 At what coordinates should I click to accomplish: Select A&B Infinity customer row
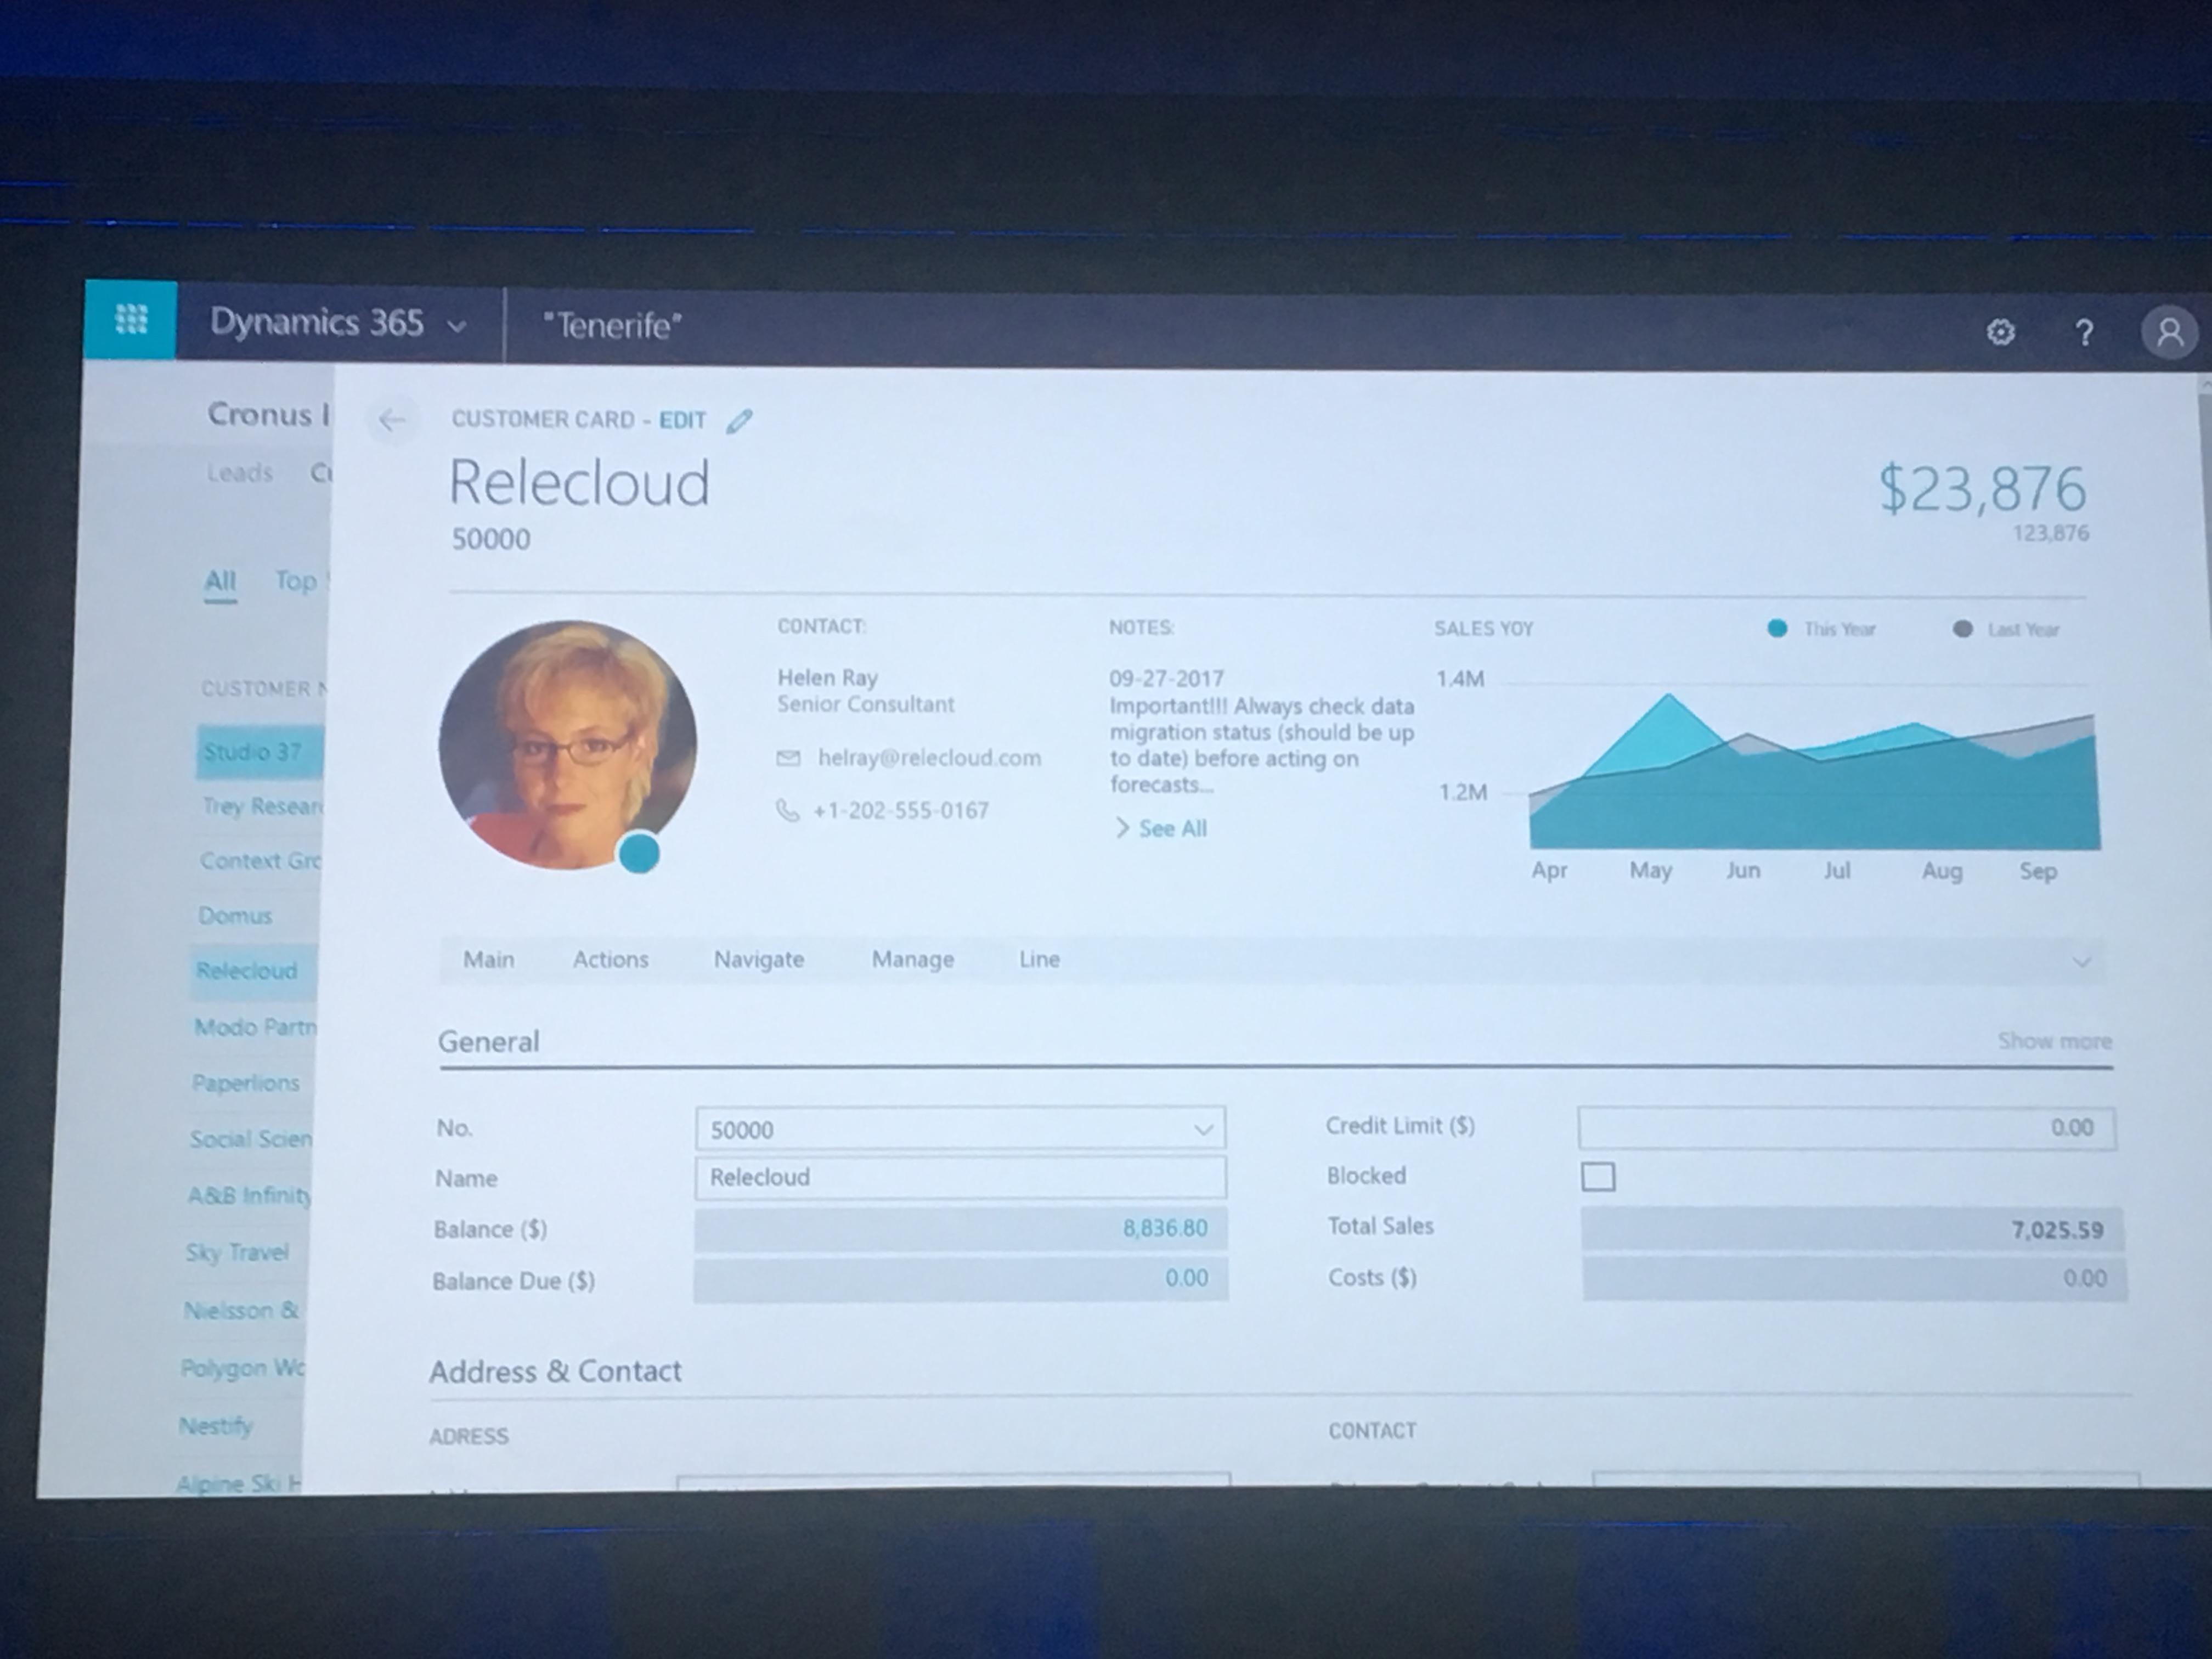tap(249, 1195)
